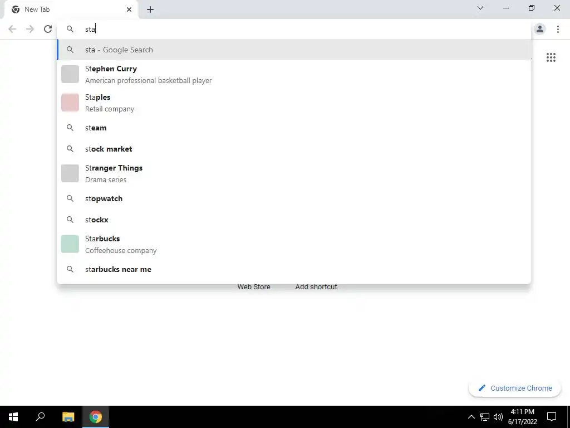Select the Staples retail company suggestion
570x428 pixels.
pos(294,103)
